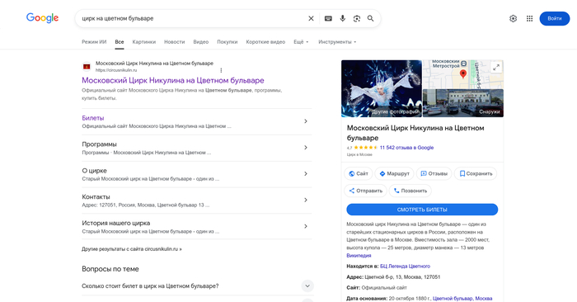Open image search camera lens icon

pos(357,18)
